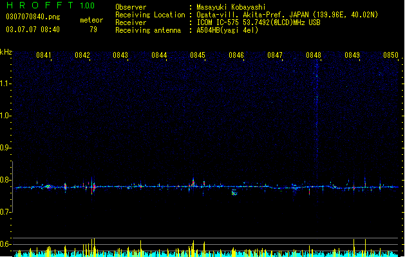Click the 0.8 kHz axis label
The height and width of the screenshot is (257, 405).
(x=6, y=180)
